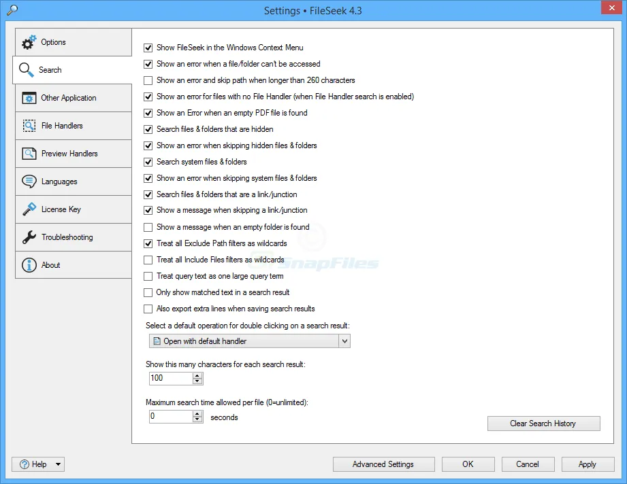The image size is (627, 484).
Task: Uncheck Search files that are a link/junction
Action: click(x=148, y=194)
